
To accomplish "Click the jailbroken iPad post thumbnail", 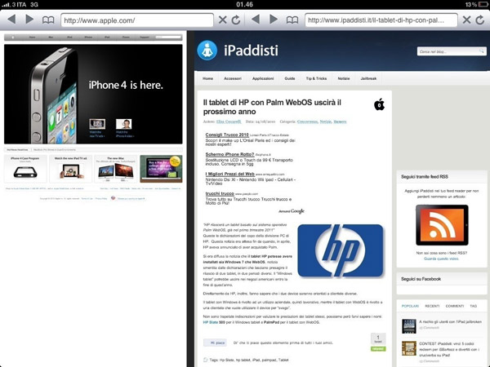I will point(409,326).
